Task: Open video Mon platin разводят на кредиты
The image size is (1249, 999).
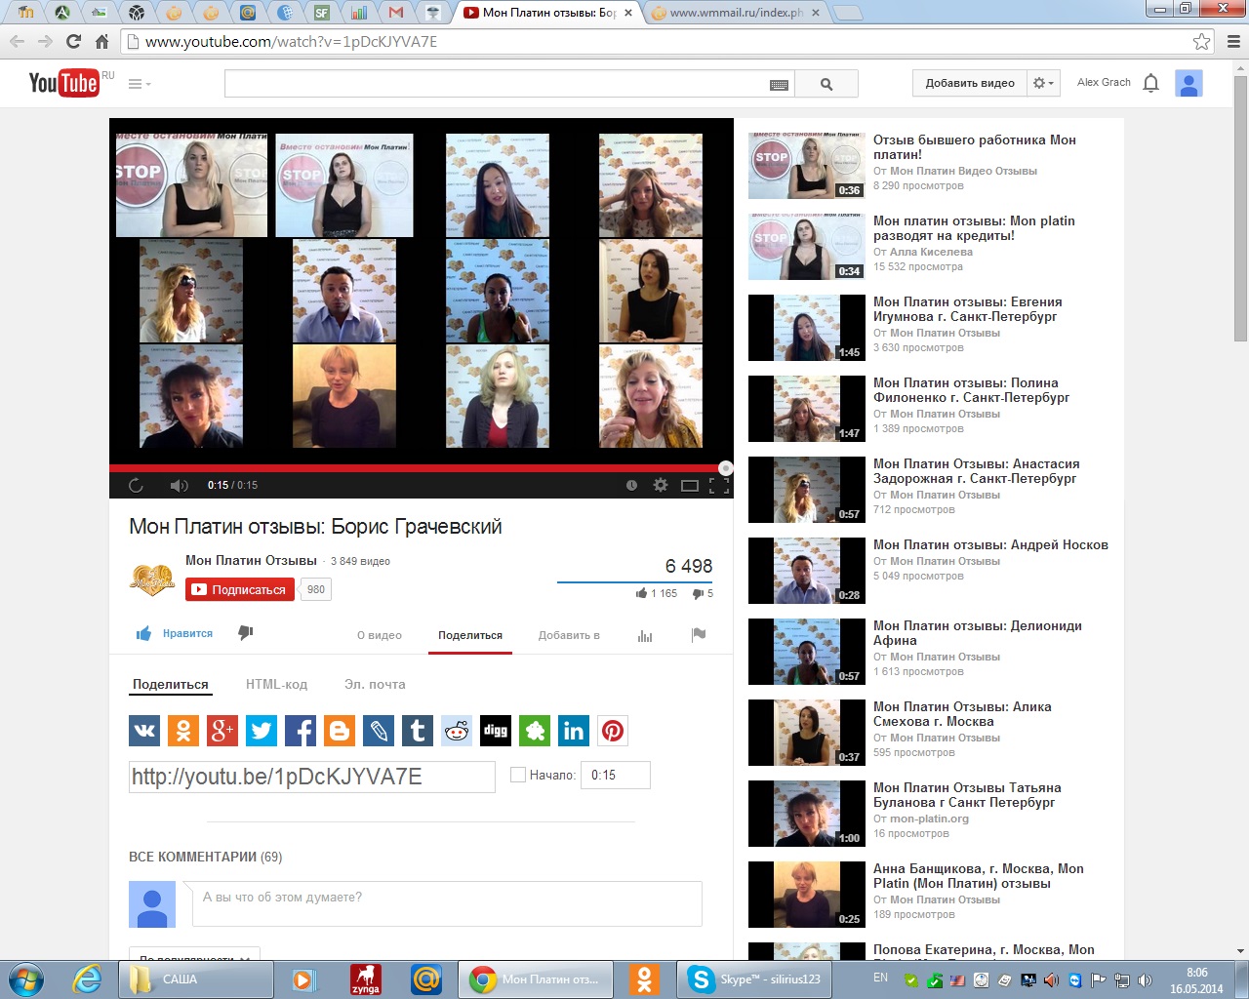Action: pyautogui.click(x=974, y=228)
